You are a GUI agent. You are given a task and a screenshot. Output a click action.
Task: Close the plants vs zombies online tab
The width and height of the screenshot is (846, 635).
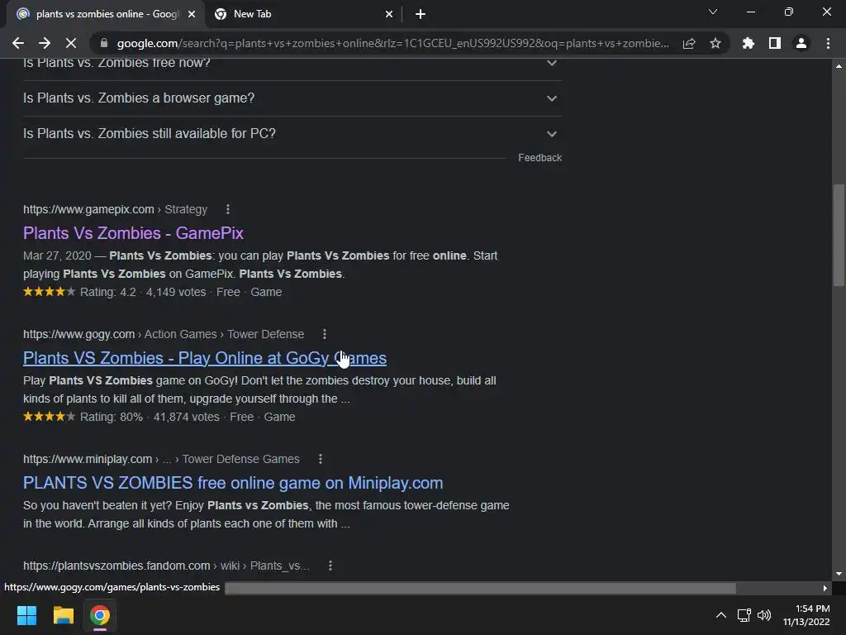coord(192,15)
